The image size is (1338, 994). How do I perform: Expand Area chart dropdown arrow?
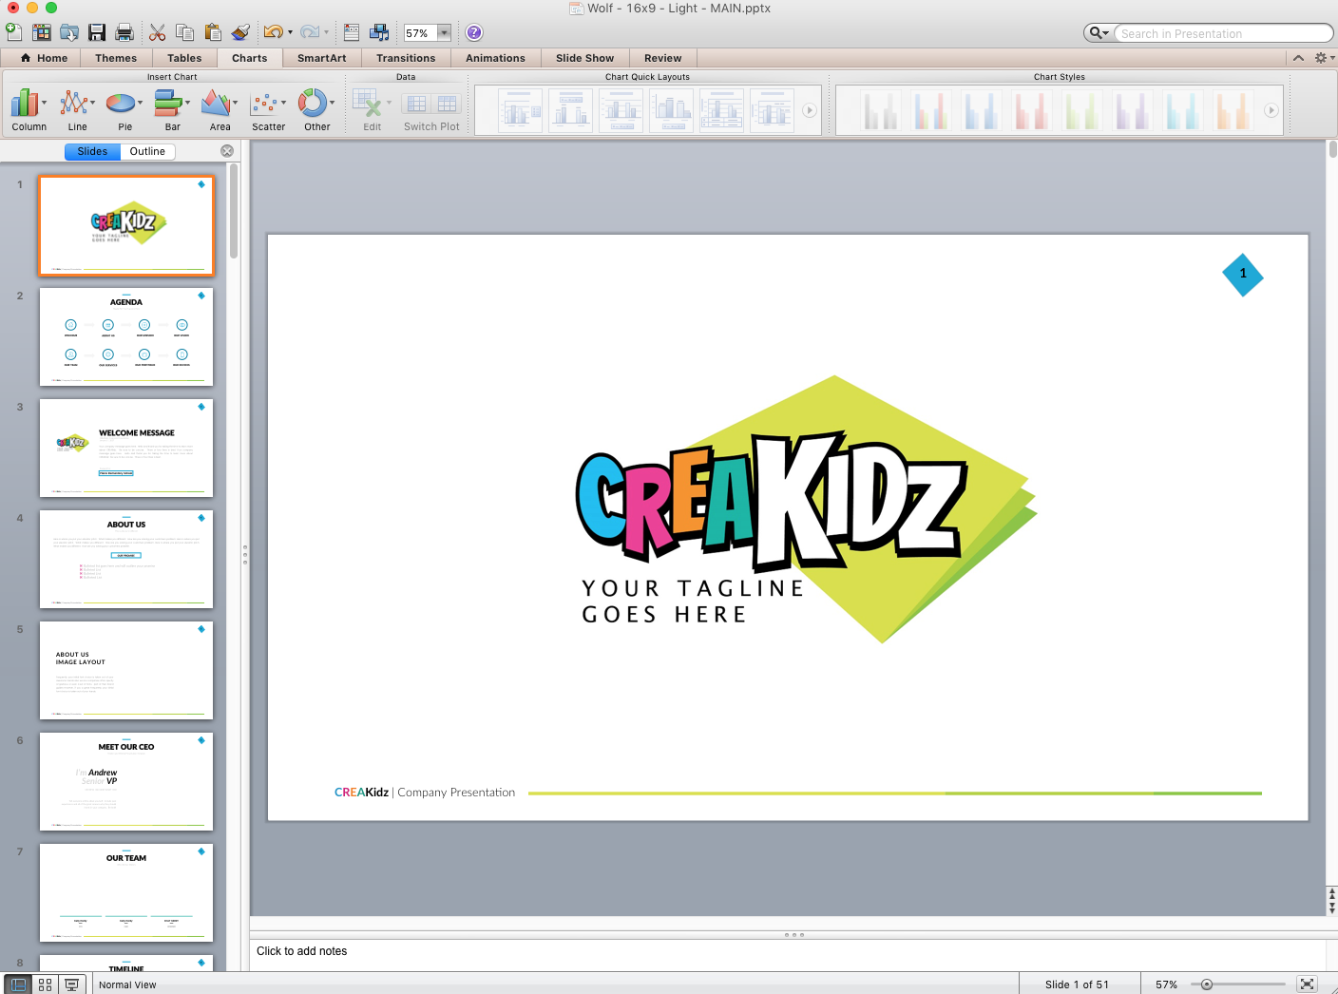[x=236, y=103]
